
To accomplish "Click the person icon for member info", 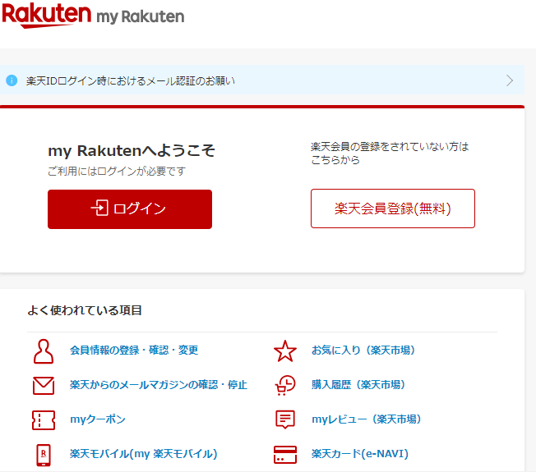I will pos(44,351).
